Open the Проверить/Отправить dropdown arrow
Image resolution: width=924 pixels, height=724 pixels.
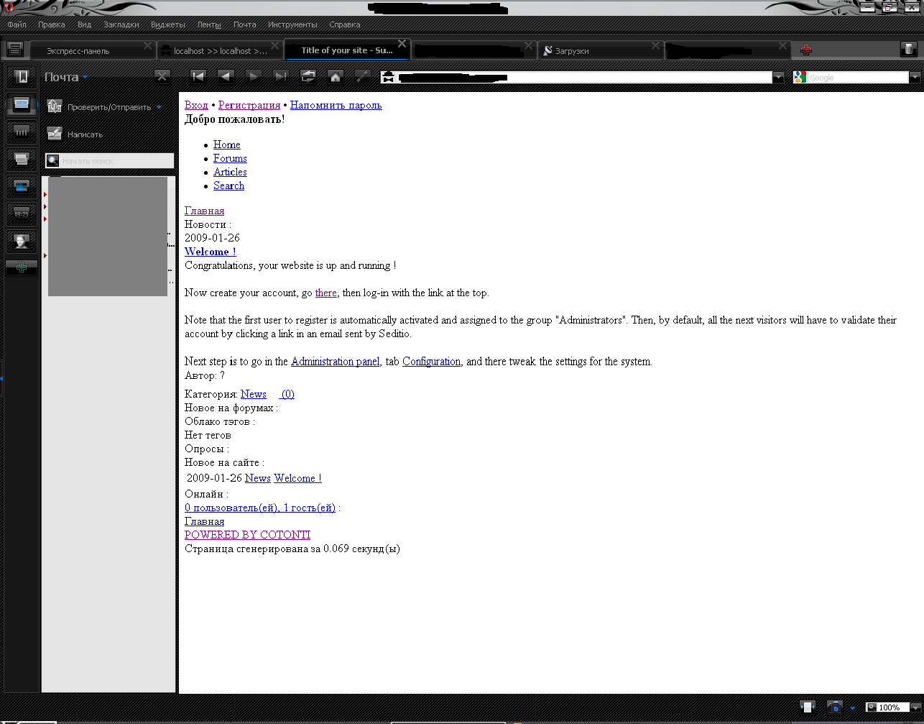tap(159, 107)
